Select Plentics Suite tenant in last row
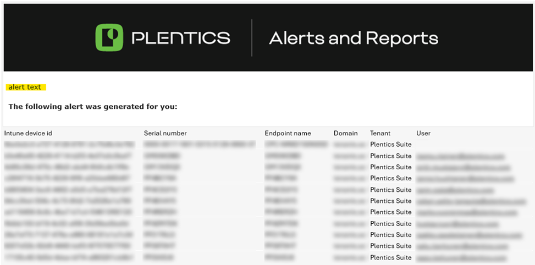535x265 pixels. [390, 257]
